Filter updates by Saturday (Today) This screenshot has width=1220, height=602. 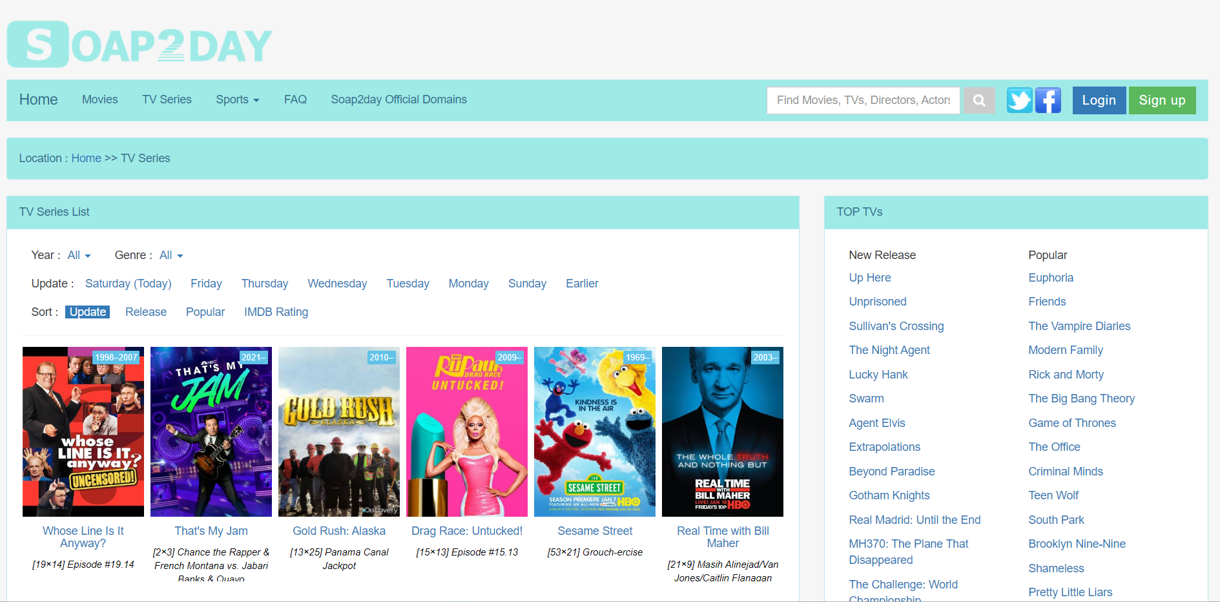click(129, 284)
